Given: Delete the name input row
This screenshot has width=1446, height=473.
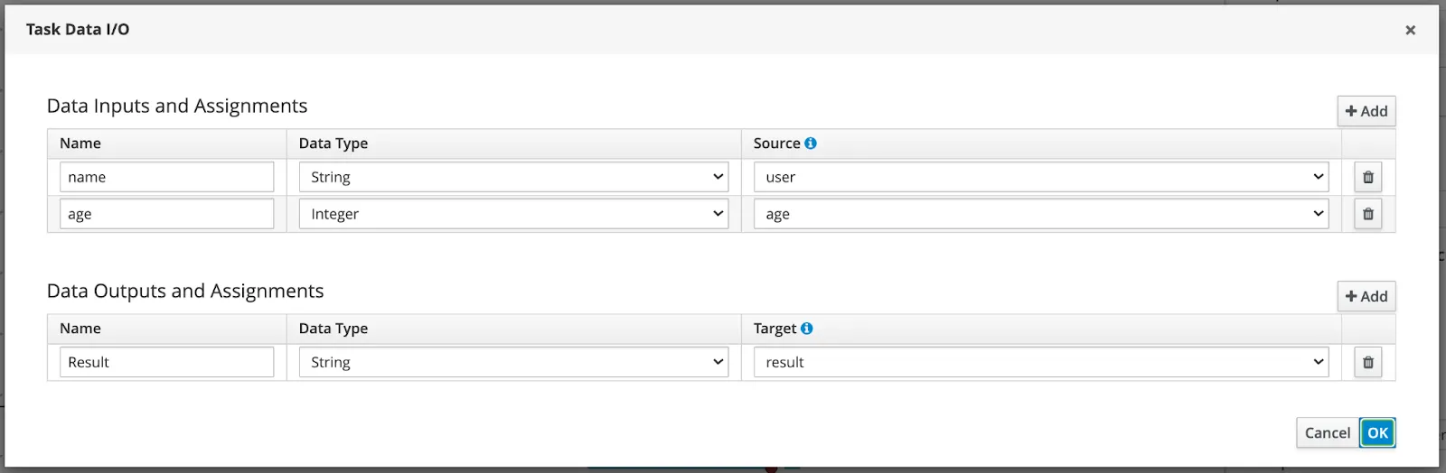Looking at the screenshot, I should coord(1367,177).
